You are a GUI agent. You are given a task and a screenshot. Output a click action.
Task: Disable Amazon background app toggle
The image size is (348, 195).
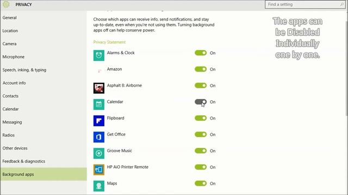pyautogui.click(x=201, y=69)
